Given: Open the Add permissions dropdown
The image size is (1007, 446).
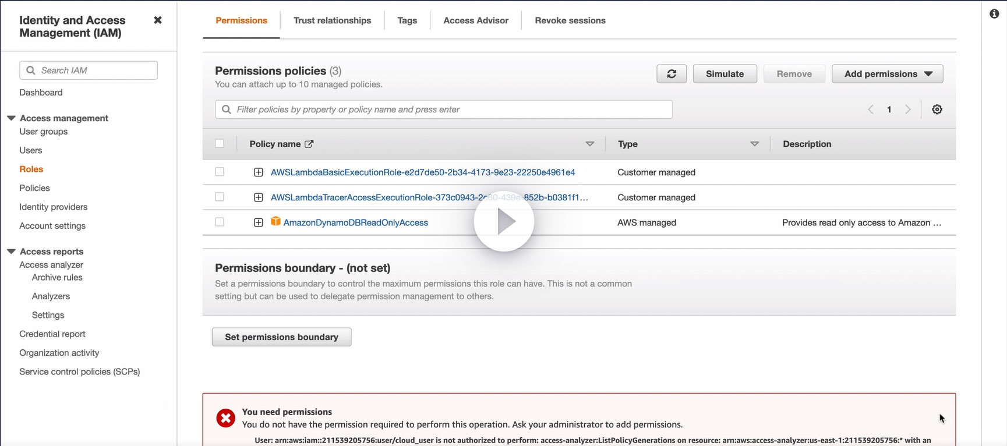Looking at the screenshot, I should [887, 74].
